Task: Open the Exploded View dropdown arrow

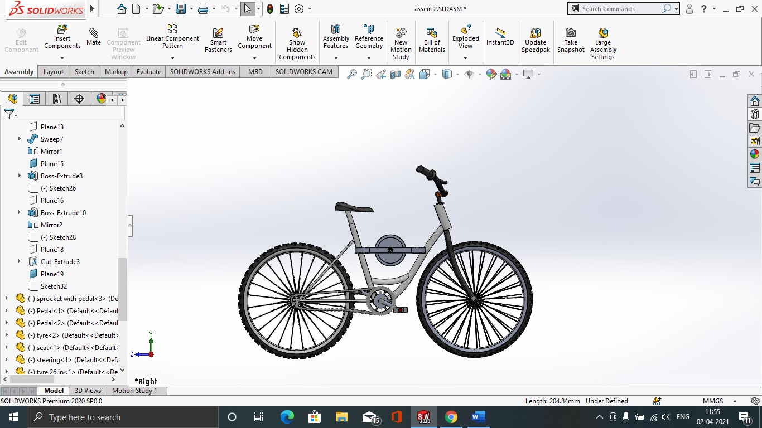Action: [465, 58]
